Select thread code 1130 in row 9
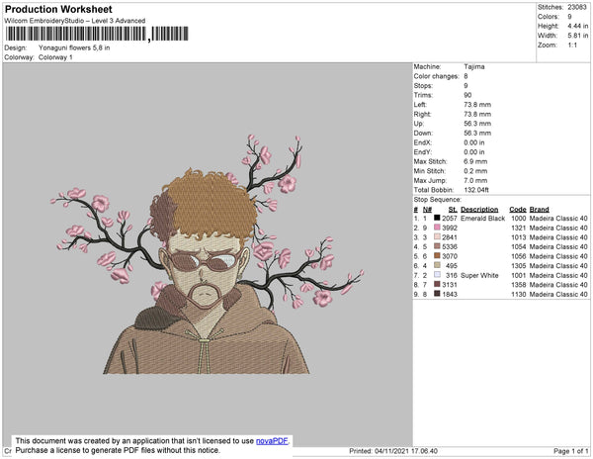The height and width of the screenshot is (459, 593). (519, 294)
